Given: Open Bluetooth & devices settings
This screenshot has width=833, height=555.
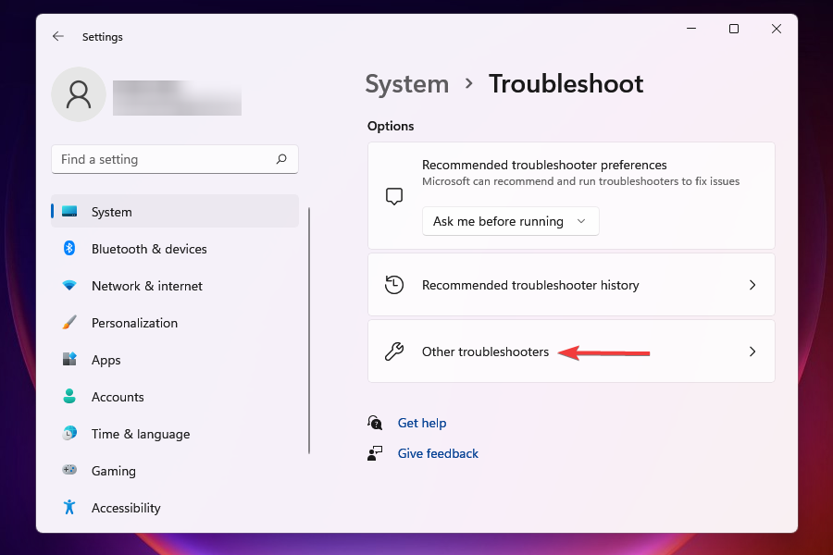Looking at the screenshot, I should 148,249.
